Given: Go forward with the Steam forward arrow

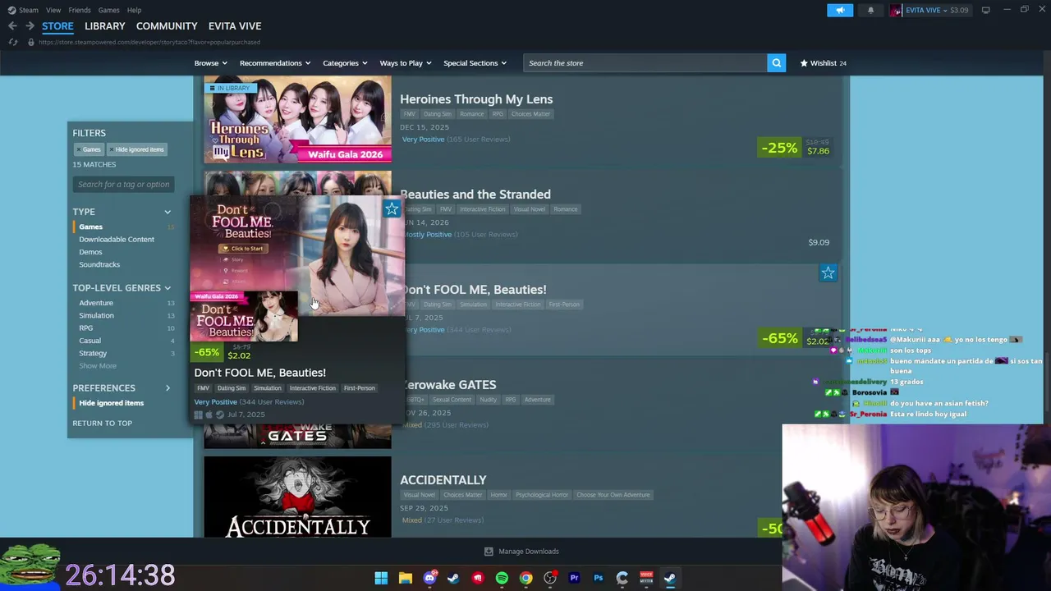Looking at the screenshot, I should click(30, 26).
